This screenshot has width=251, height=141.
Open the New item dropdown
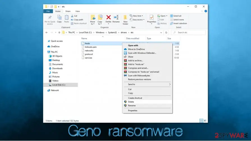pyautogui.click(x=136, y=16)
